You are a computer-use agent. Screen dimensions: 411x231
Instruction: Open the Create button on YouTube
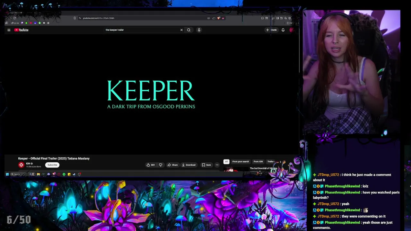pyautogui.click(x=271, y=30)
